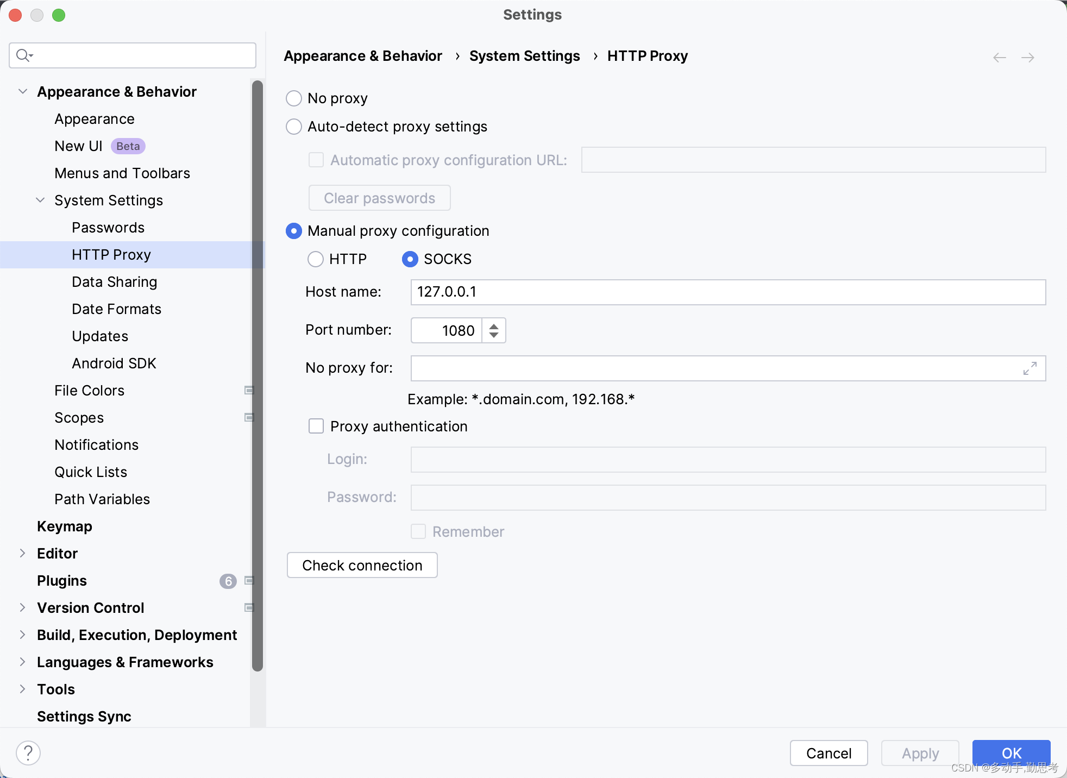
Task: Expand the Version Control section
Action: click(x=23, y=607)
